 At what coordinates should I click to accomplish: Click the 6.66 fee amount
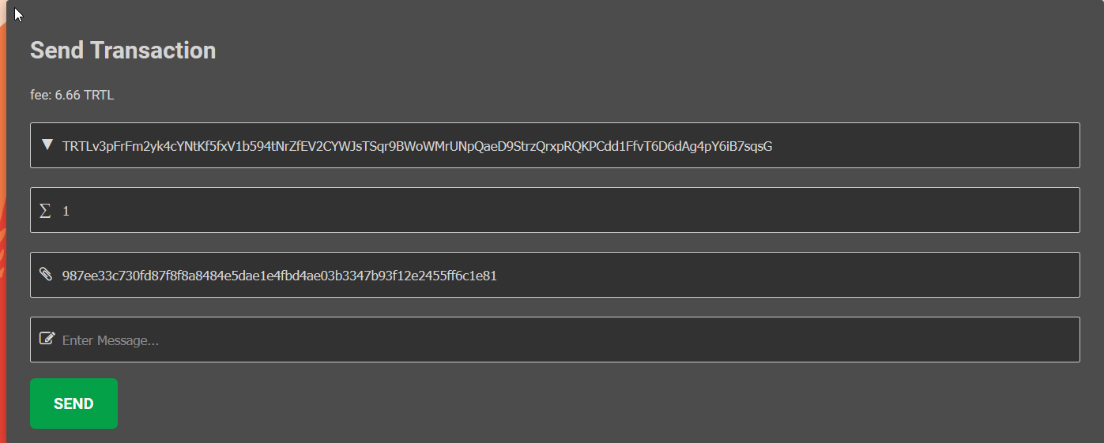coord(67,96)
